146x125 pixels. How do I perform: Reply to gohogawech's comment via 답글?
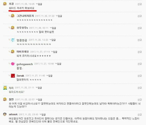pos(58,64)
